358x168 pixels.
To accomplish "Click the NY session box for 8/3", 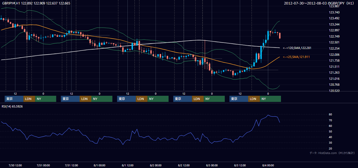I will click(x=271, y=99).
